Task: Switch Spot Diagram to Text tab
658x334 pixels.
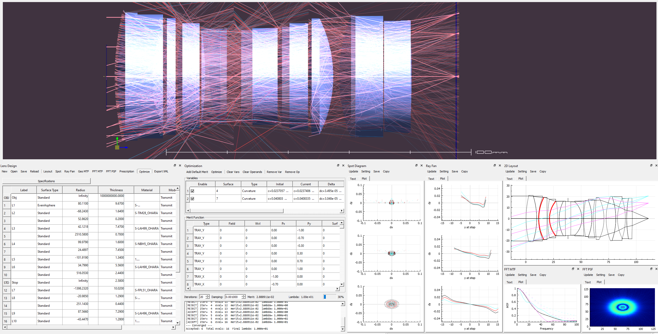Action: pos(353,179)
